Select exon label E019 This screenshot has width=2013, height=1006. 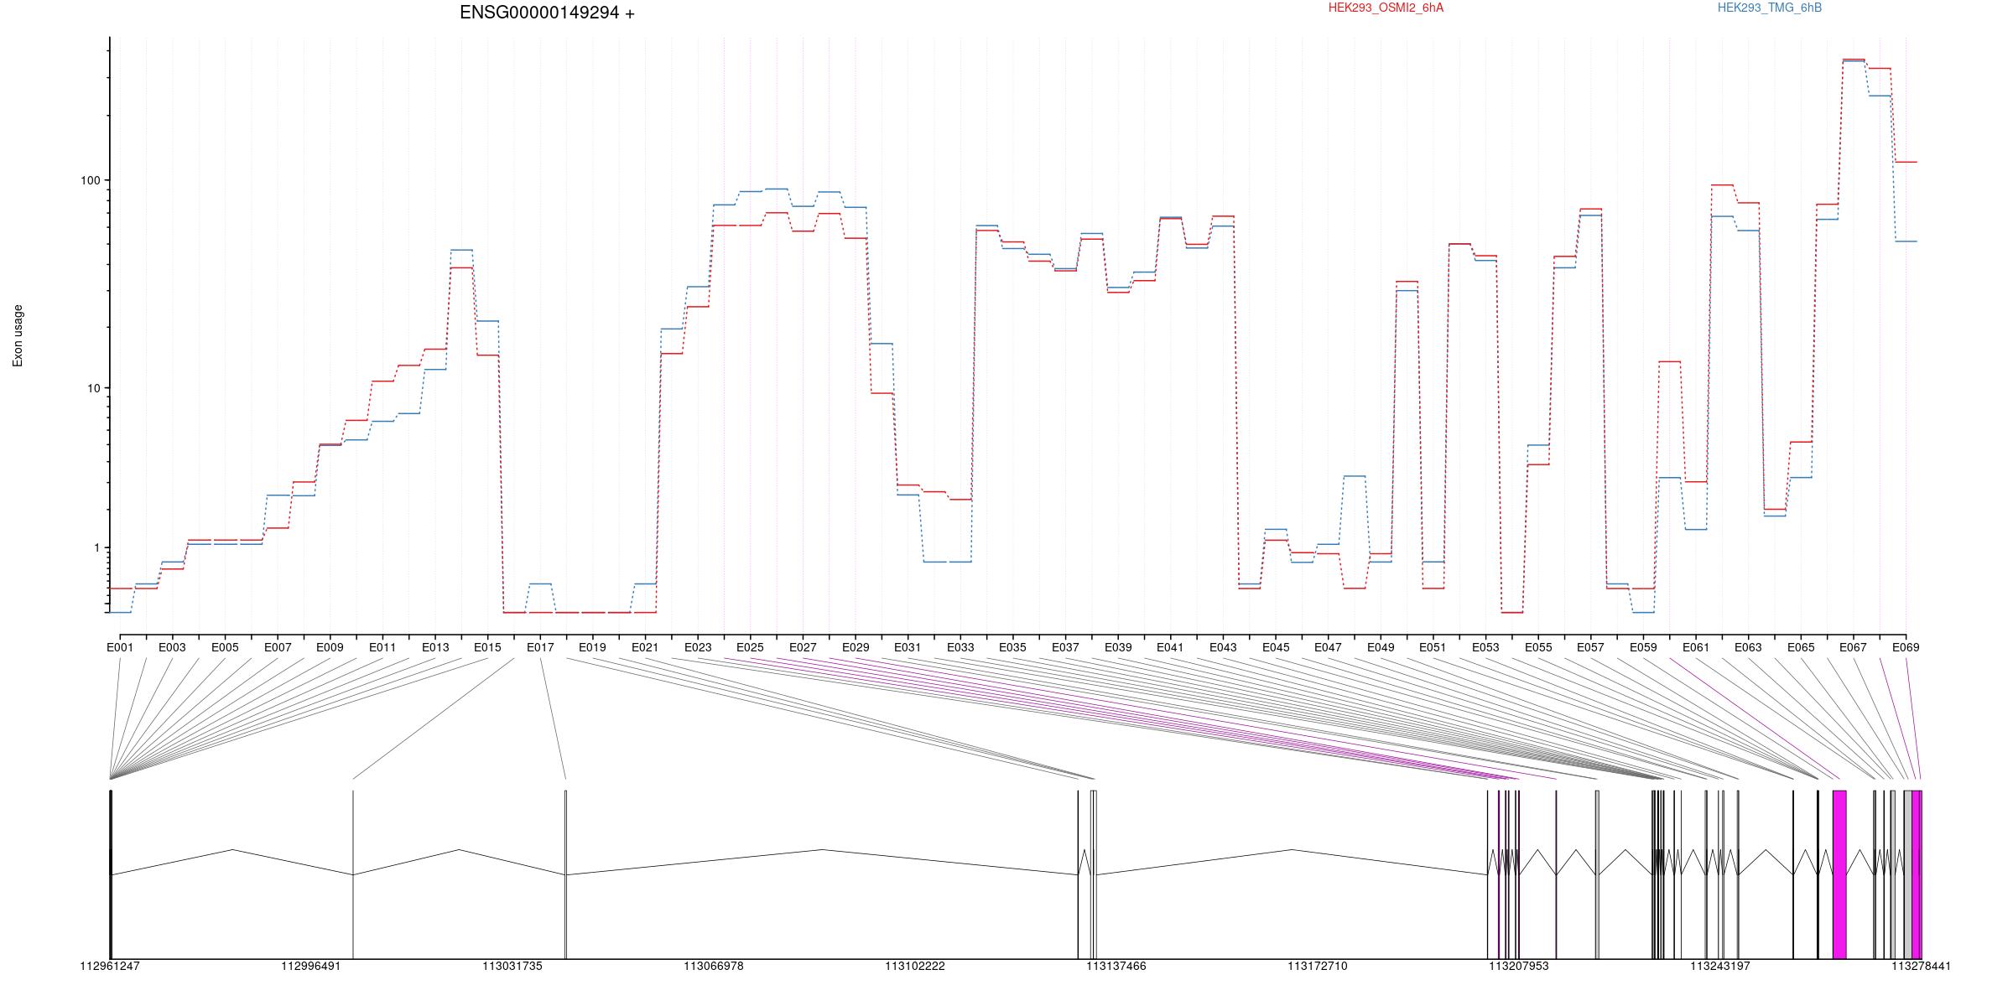tap(592, 647)
